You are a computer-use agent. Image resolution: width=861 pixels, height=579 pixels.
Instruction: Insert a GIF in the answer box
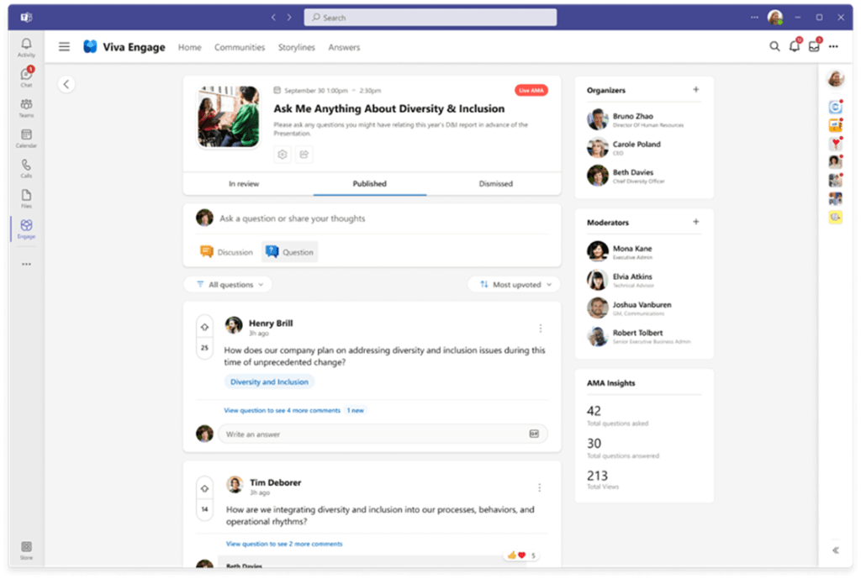(x=534, y=434)
